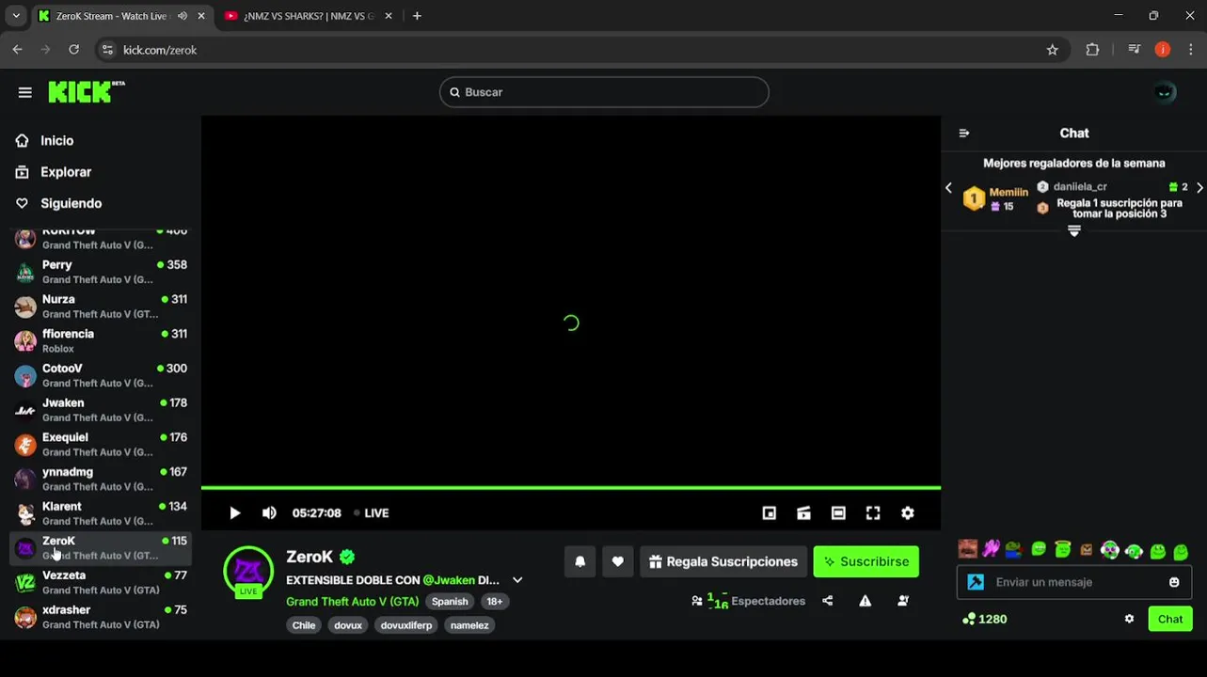The width and height of the screenshot is (1207, 677).
Task: Open the 1280 channel points balance
Action: point(984,619)
